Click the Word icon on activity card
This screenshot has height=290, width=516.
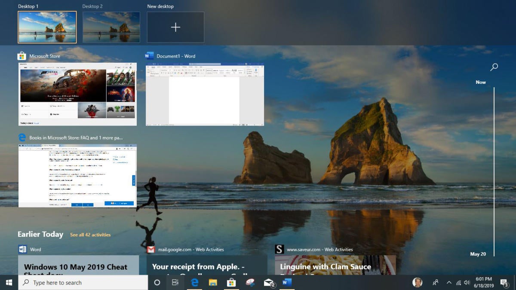tap(22, 249)
